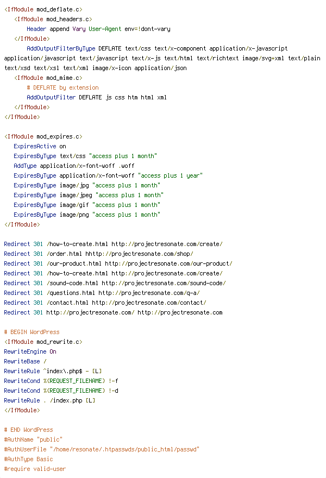Click the 'RewriteCond %{REQUEST_FILENAME} !-d' line
This screenshot has height=478, width=326.
tap(61, 390)
